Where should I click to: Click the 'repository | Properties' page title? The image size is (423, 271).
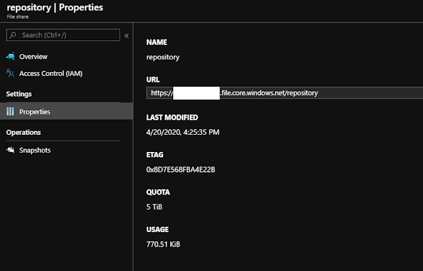(54, 9)
